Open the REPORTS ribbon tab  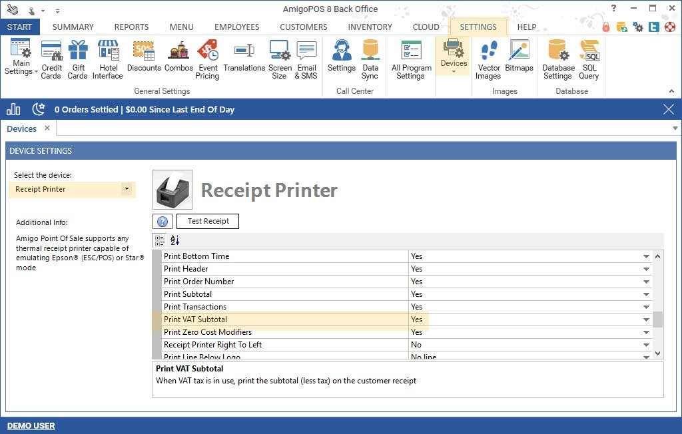coord(131,27)
